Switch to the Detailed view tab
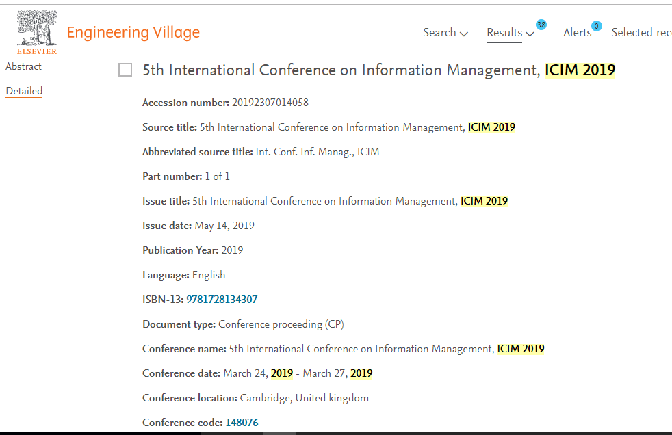672x435 pixels. coord(24,91)
